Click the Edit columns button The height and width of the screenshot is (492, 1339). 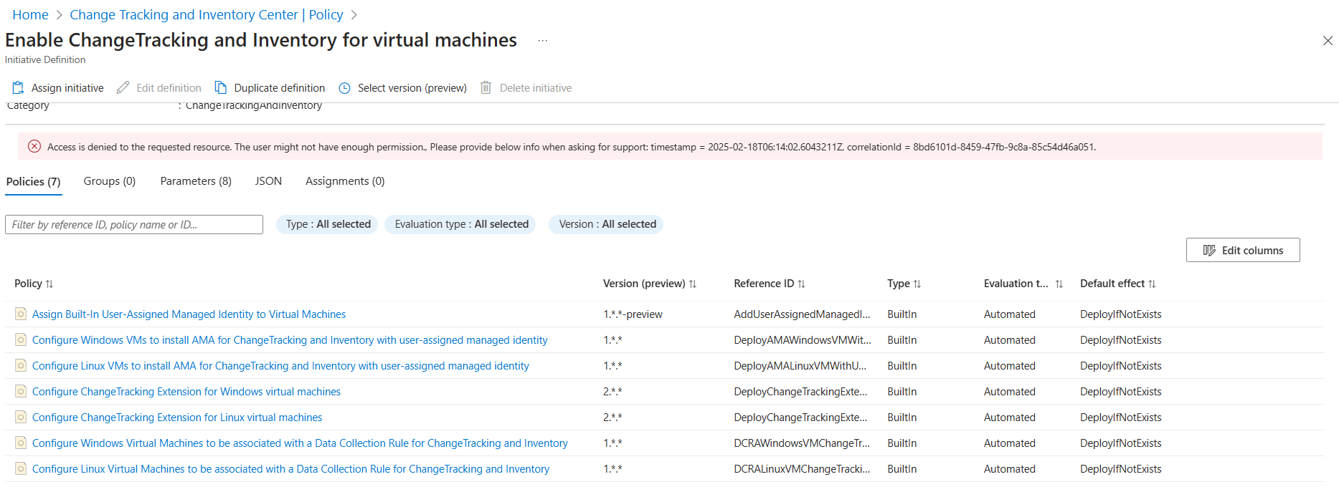pyautogui.click(x=1242, y=250)
